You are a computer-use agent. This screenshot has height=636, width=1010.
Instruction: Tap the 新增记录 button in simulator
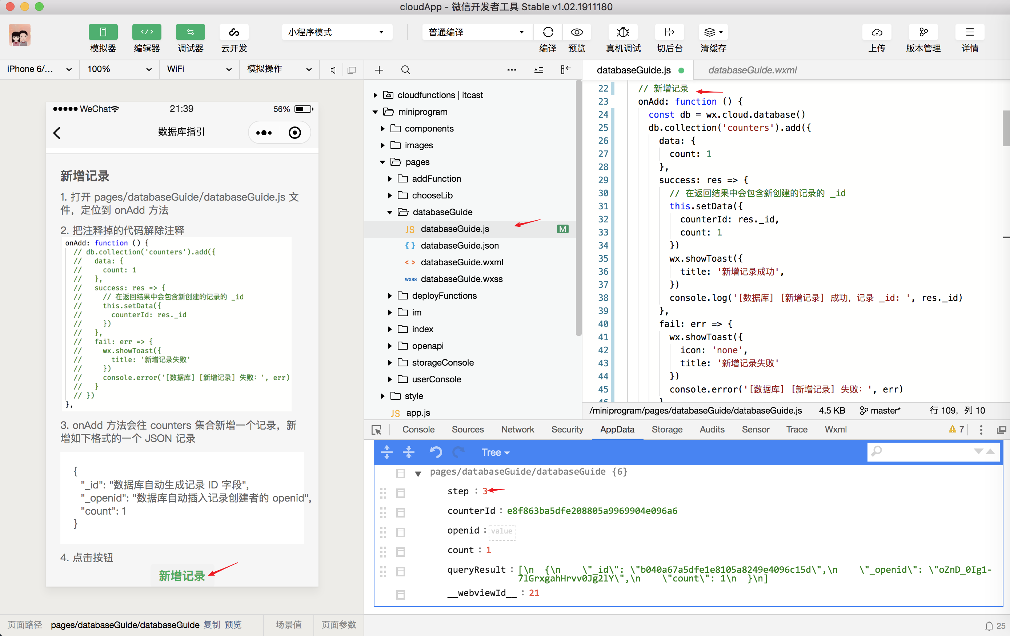(x=182, y=576)
